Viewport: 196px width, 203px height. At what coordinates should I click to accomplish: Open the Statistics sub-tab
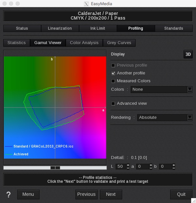(16, 43)
